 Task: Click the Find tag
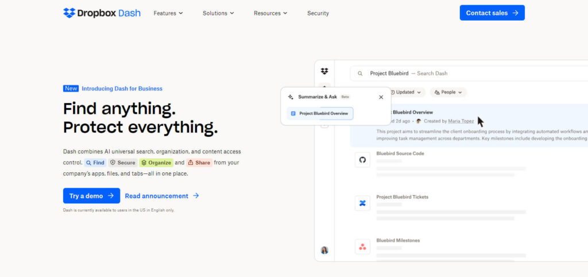tap(95, 163)
